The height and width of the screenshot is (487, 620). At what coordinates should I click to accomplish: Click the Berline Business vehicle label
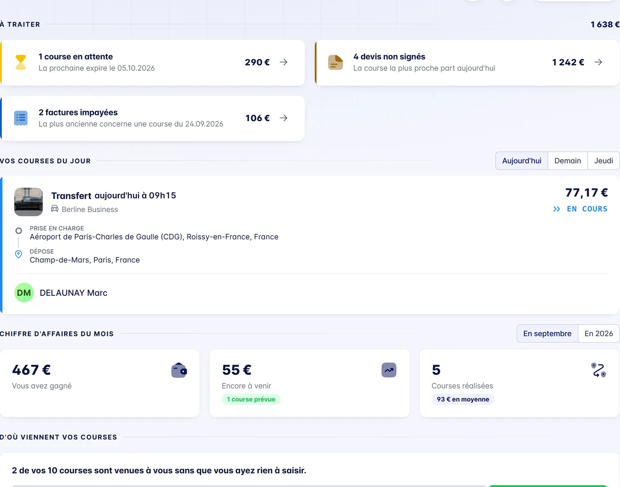90,209
